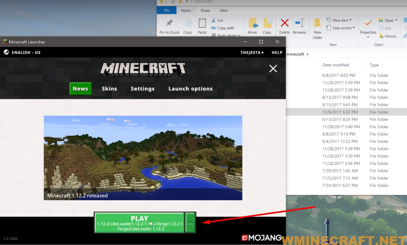Expand the Open dropdown arrow in Explorer

point(396,20)
